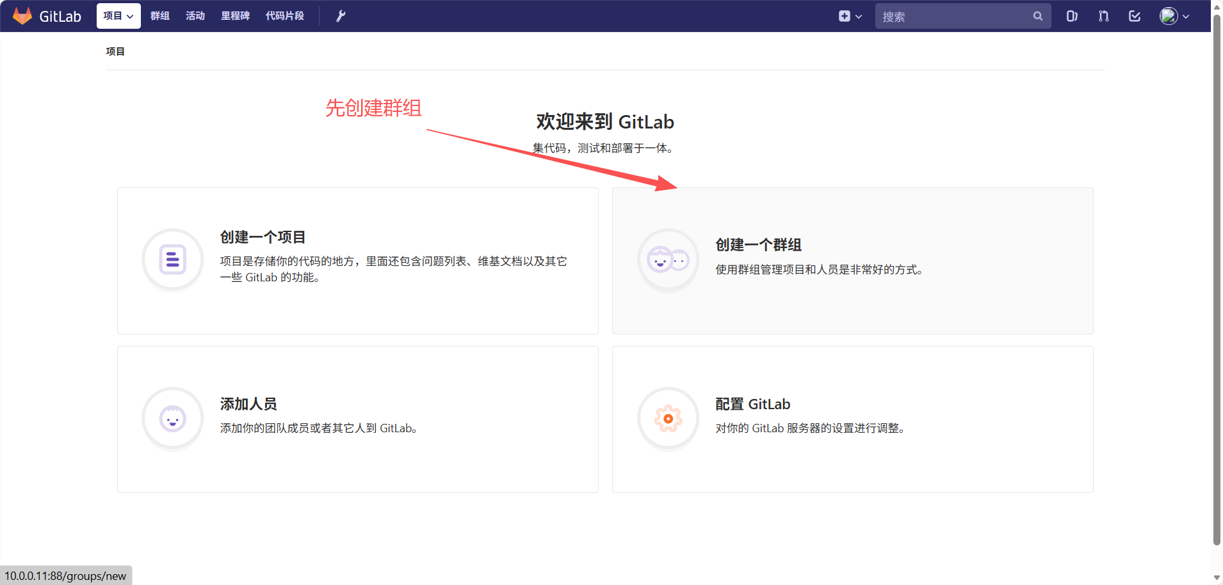The width and height of the screenshot is (1223, 585).
Task: Click the GitLab fox logo
Action: click(x=22, y=16)
